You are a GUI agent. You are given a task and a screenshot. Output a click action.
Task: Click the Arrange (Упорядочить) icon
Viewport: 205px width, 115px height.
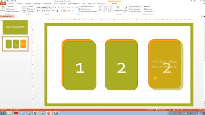(x=118, y=8)
